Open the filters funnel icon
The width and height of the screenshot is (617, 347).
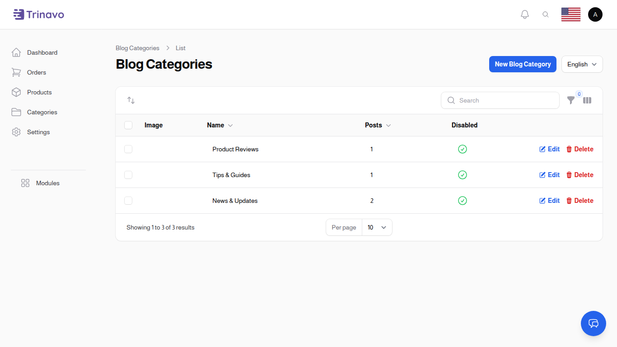tap(571, 100)
